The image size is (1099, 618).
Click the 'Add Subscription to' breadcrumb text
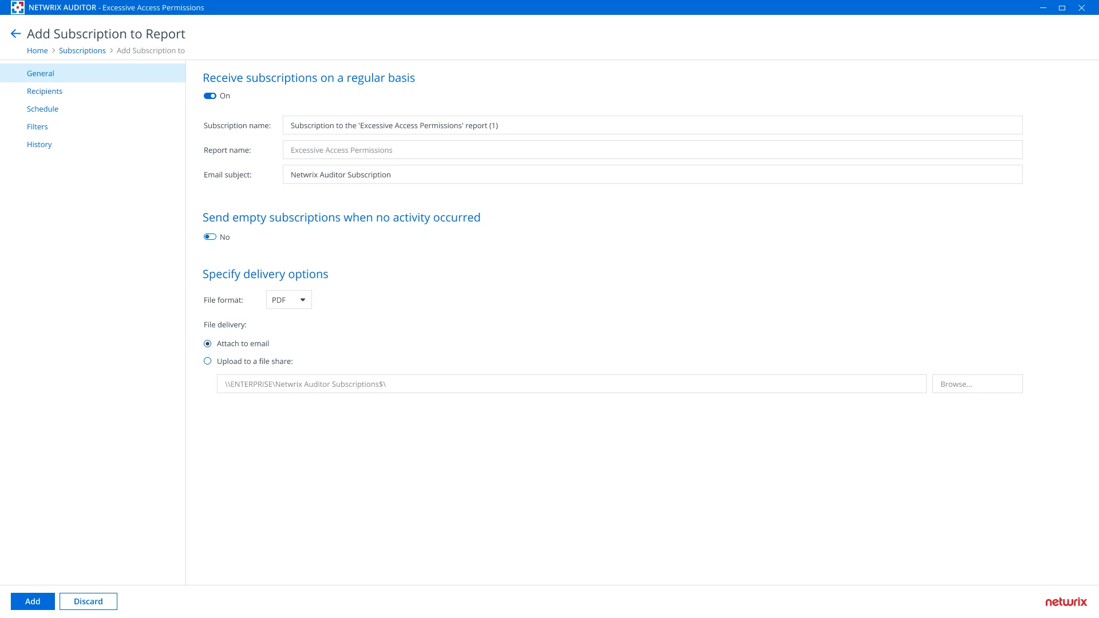(151, 50)
